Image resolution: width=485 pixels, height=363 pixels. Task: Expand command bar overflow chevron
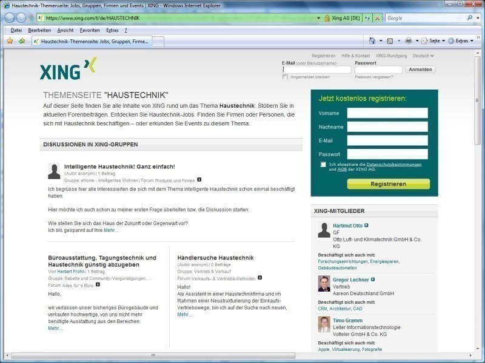[x=479, y=38]
